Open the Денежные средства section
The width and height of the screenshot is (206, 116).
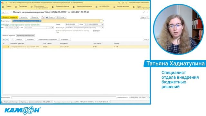pos(62,6)
